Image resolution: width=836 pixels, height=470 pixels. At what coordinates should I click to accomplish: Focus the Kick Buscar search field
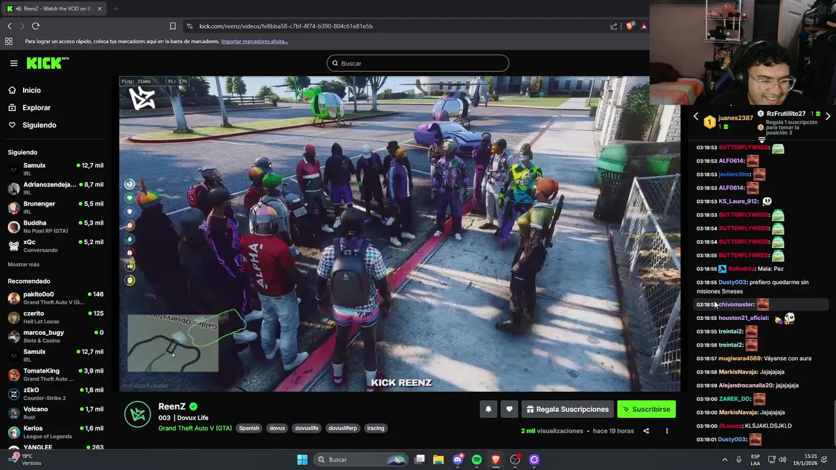click(x=418, y=63)
